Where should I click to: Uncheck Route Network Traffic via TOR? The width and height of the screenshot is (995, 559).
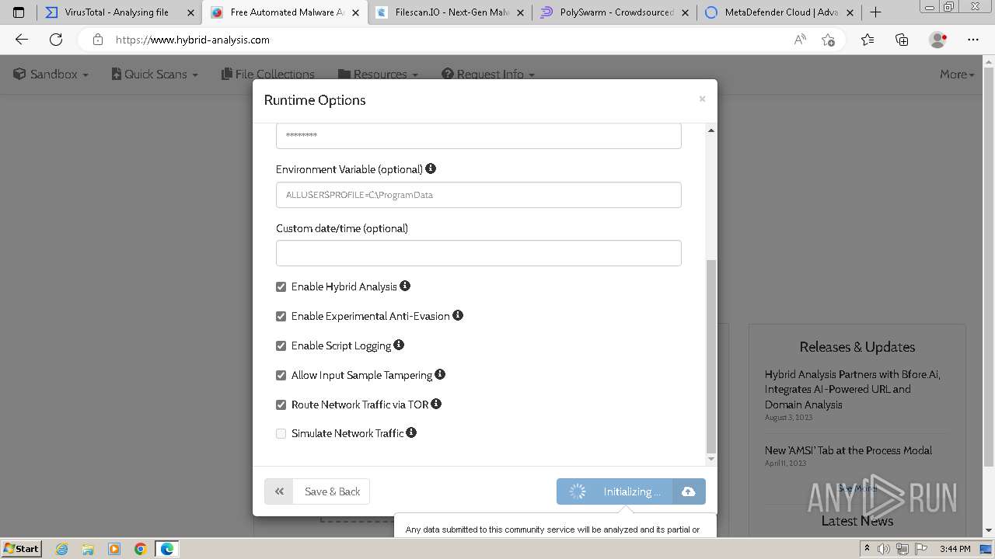click(x=281, y=404)
